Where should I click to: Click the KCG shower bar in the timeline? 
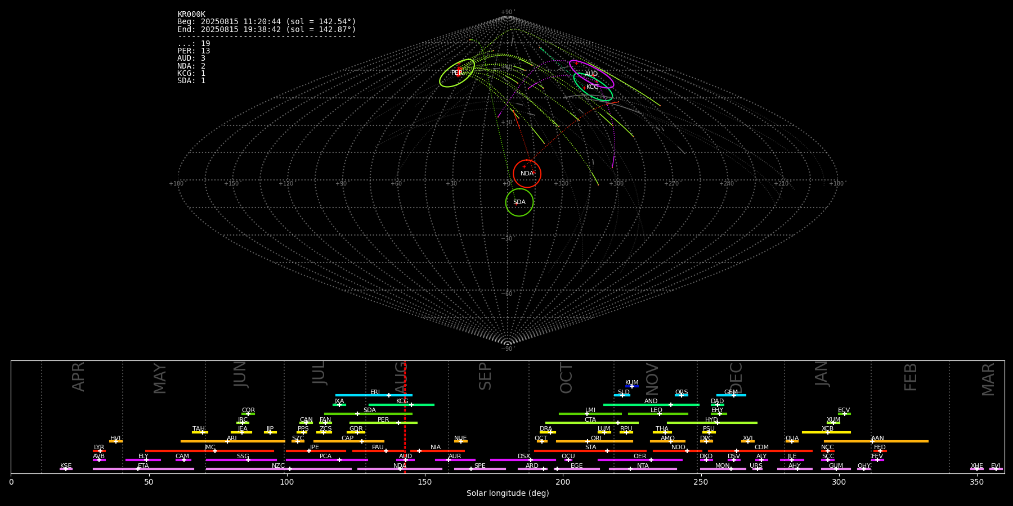(x=401, y=404)
